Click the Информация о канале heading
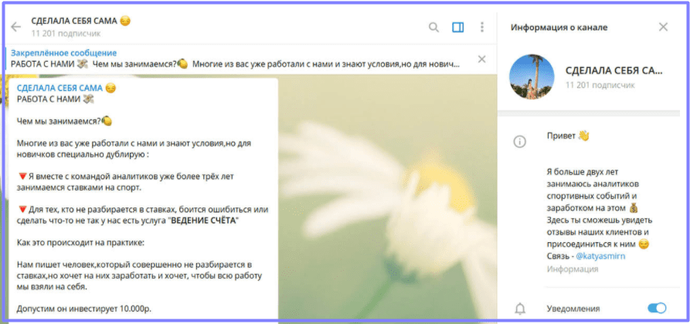 559,27
